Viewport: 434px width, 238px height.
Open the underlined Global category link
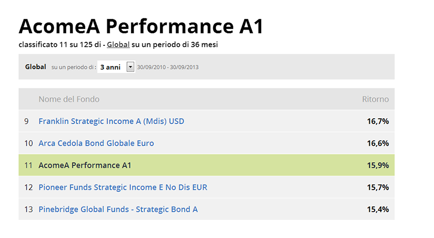[118, 44]
